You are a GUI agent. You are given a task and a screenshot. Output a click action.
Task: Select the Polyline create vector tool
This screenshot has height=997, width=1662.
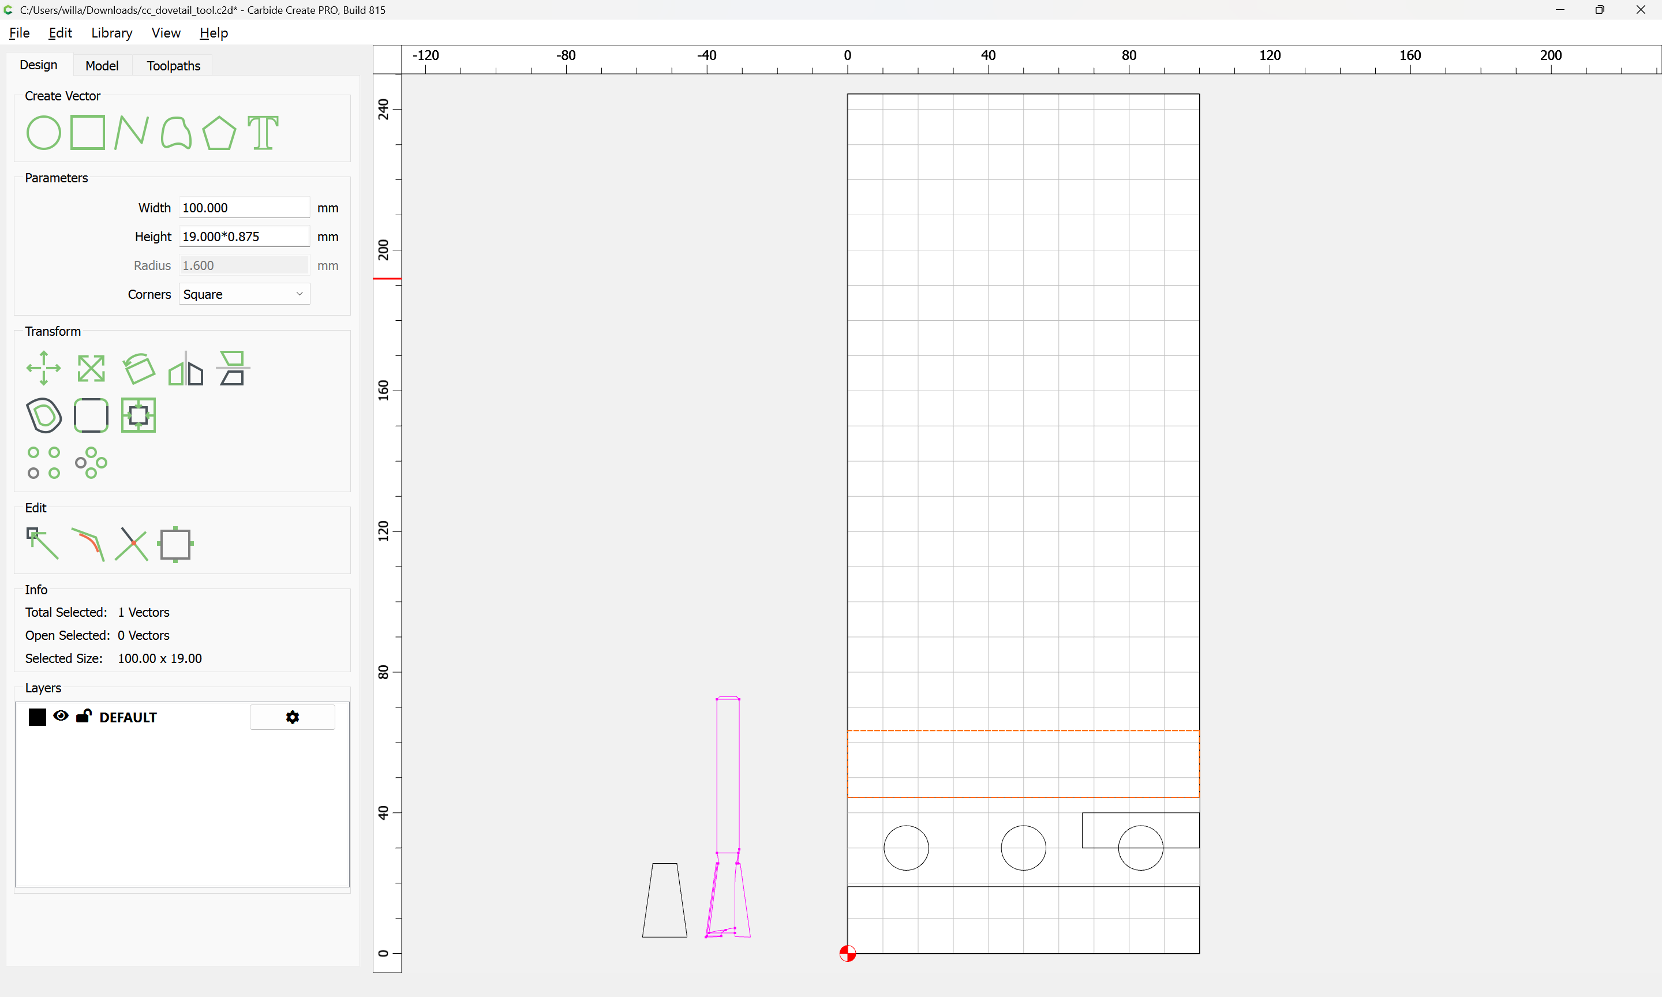point(131,132)
